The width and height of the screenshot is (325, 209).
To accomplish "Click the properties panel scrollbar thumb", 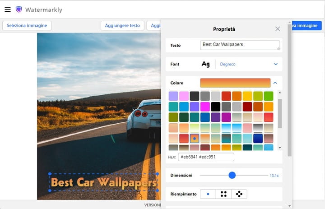I will tap(289, 90).
